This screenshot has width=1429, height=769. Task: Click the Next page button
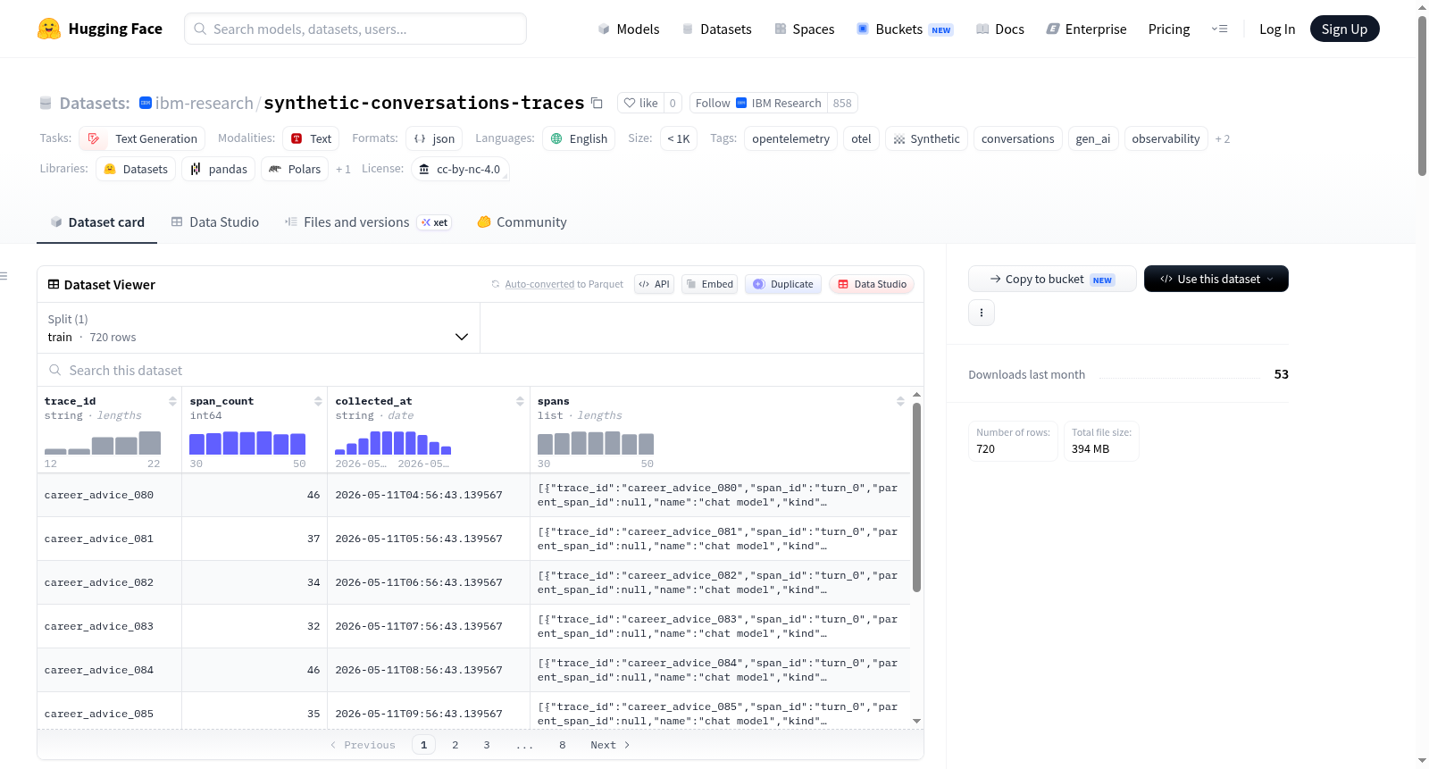(610, 745)
